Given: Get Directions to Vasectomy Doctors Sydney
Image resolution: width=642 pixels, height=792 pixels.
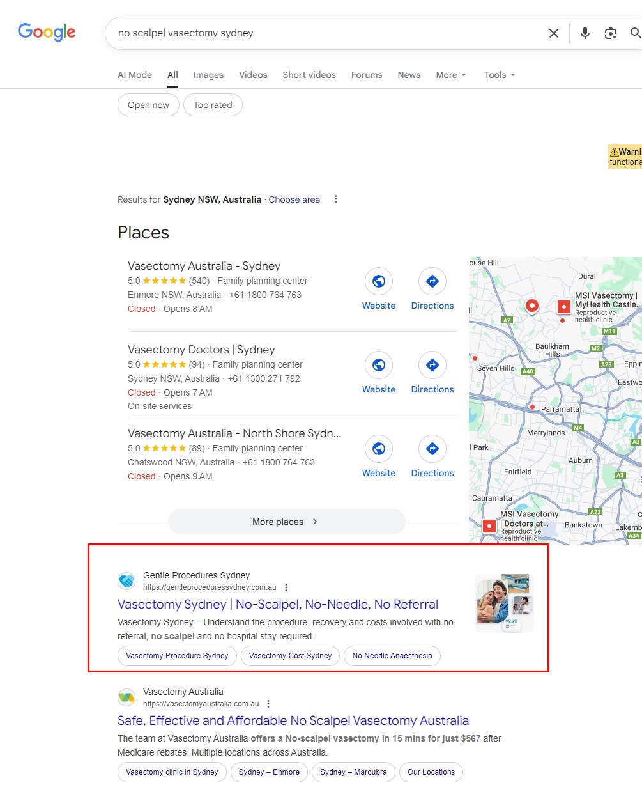Looking at the screenshot, I should click(432, 365).
